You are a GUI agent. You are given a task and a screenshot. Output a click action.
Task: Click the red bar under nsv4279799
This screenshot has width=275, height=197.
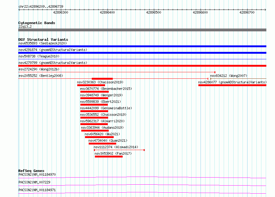click(142, 66)
